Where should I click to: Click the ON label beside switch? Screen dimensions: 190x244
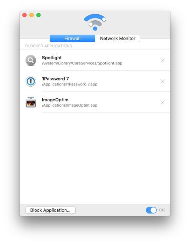162,210
